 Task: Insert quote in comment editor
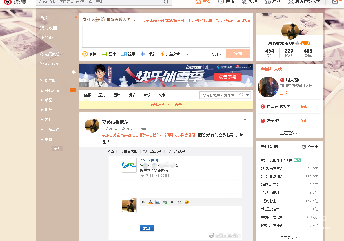coord(172,202)
